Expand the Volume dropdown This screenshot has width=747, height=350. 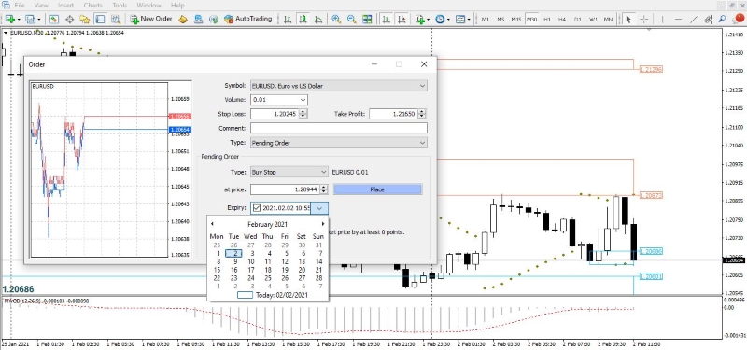coord(303,100)
